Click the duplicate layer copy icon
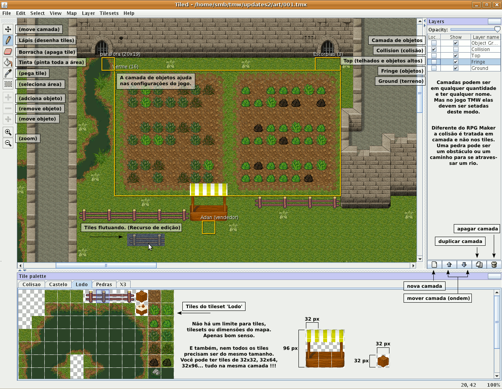Viewport: 502px width, 389px height. coord(479,264)
